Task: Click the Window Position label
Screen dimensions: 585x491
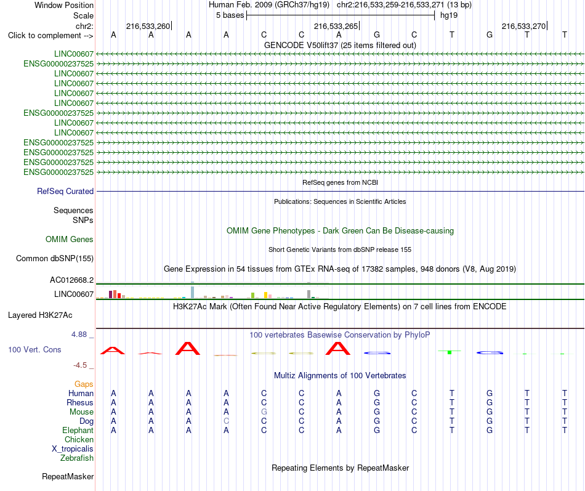Action: pos(64,5)
